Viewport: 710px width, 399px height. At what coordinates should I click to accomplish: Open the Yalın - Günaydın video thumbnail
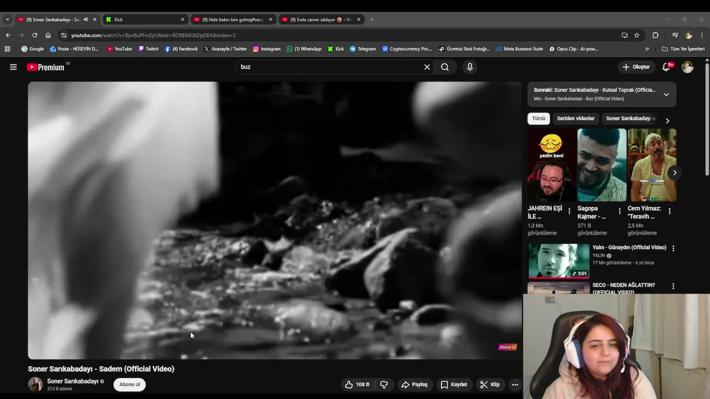click(x=559, y=261)
